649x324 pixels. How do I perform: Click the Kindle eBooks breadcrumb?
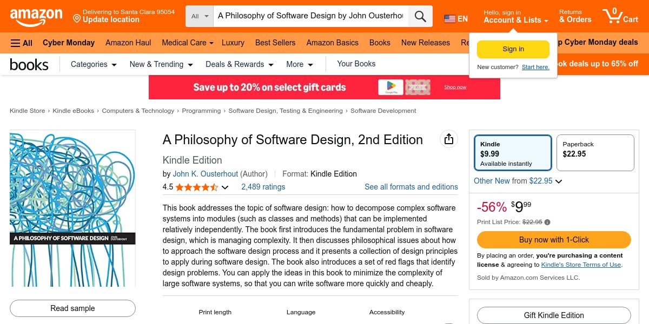tap(74, 111)
